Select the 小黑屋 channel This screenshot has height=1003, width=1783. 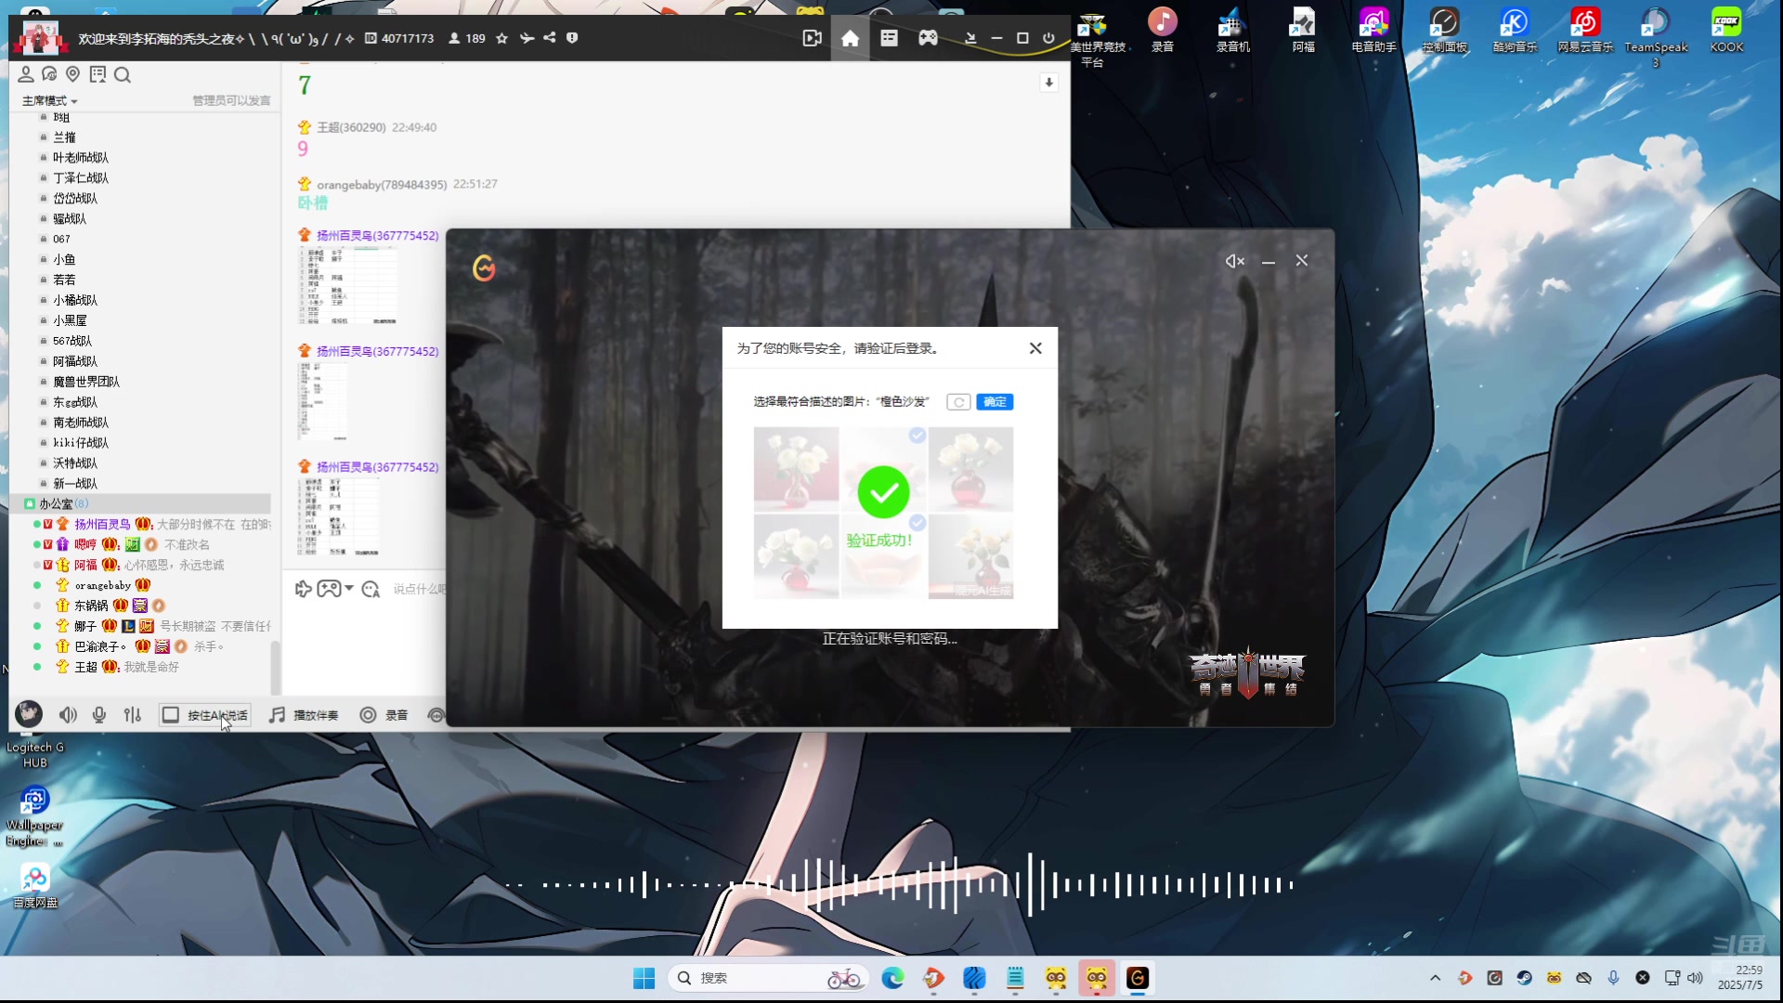click(x=70, y=320)
